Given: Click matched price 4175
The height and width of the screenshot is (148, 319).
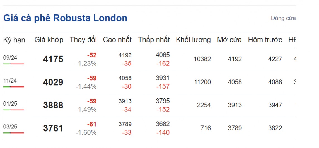Looking at the screenshot, I should [x=53, y=59].
